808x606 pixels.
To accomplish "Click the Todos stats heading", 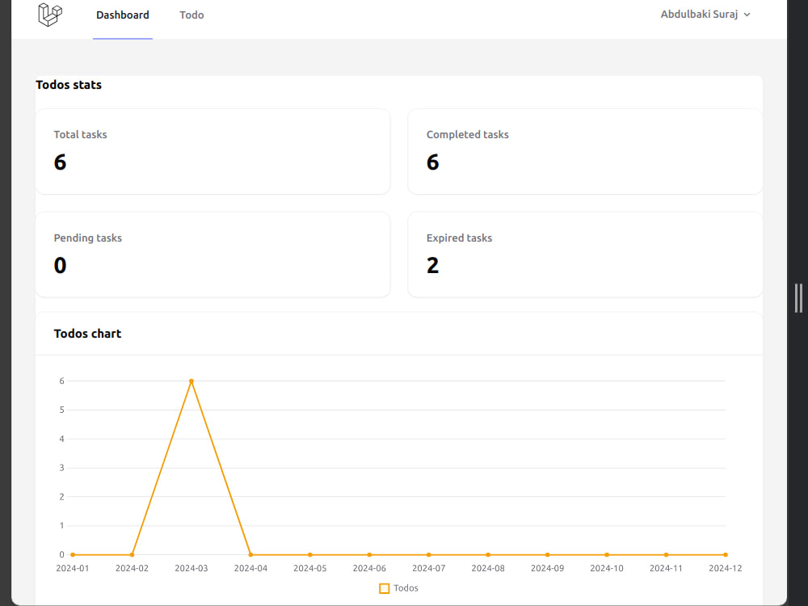I will 69,85.
